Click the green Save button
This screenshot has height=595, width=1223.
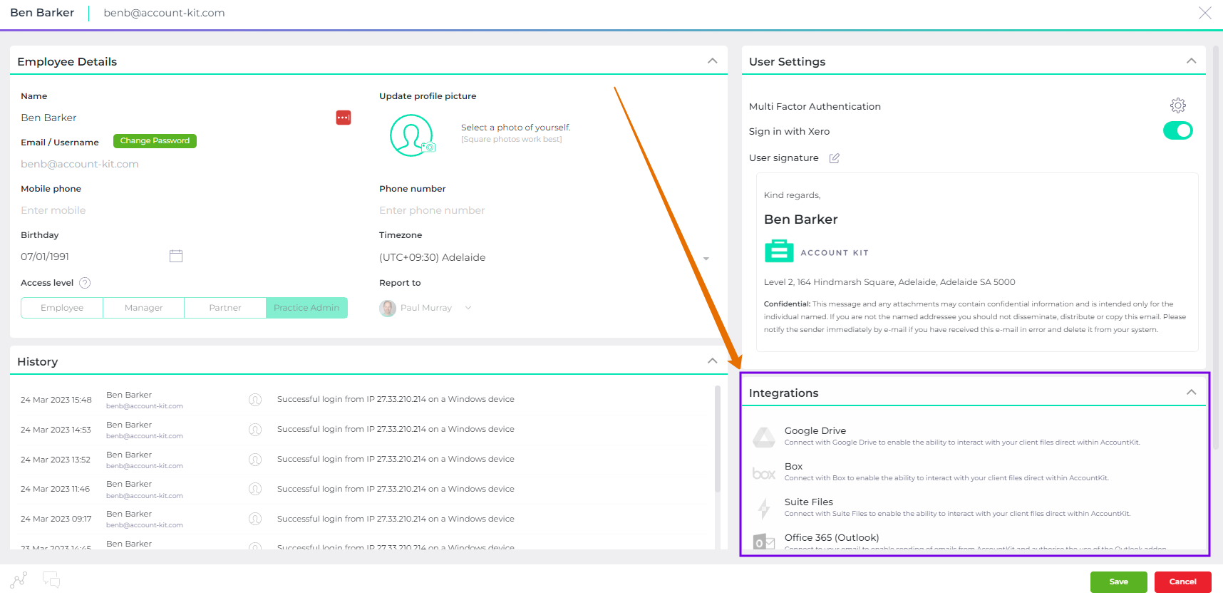(1119, 581)
